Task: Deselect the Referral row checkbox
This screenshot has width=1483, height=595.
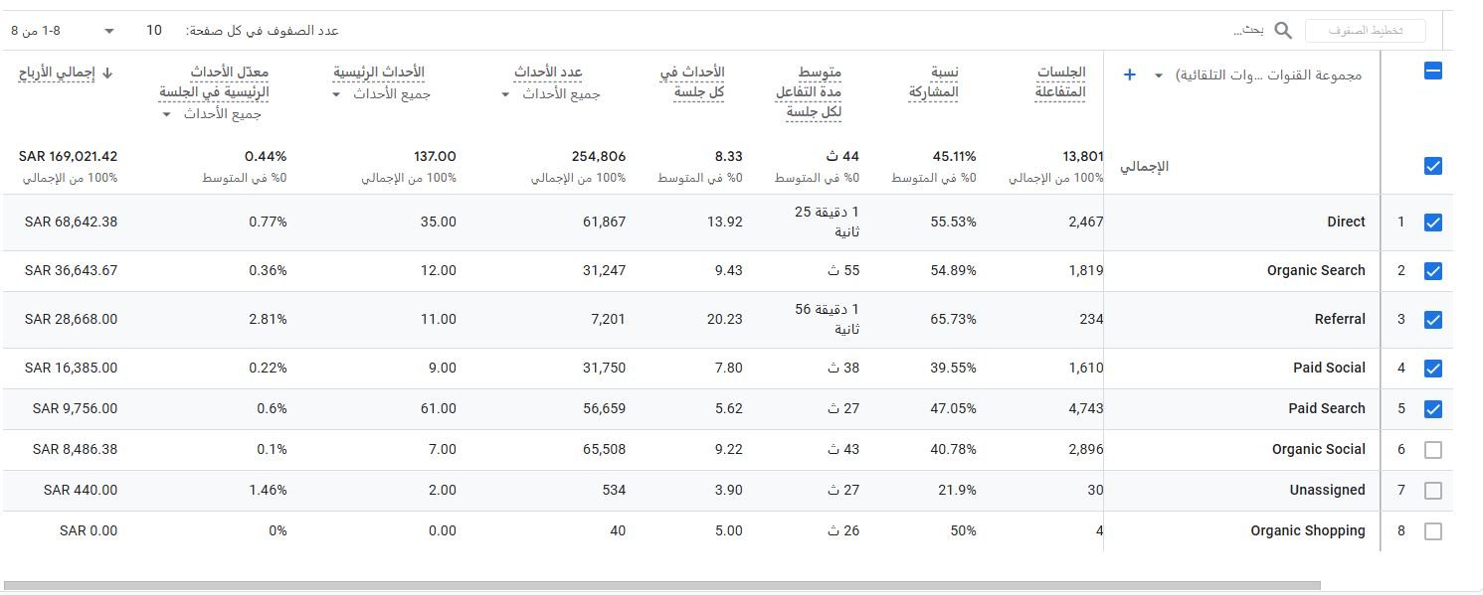Action: (x=1433, y=320)
